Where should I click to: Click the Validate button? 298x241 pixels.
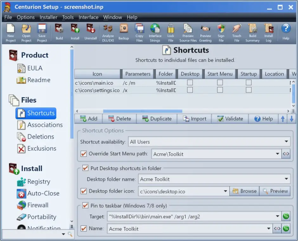pos(230,119)
